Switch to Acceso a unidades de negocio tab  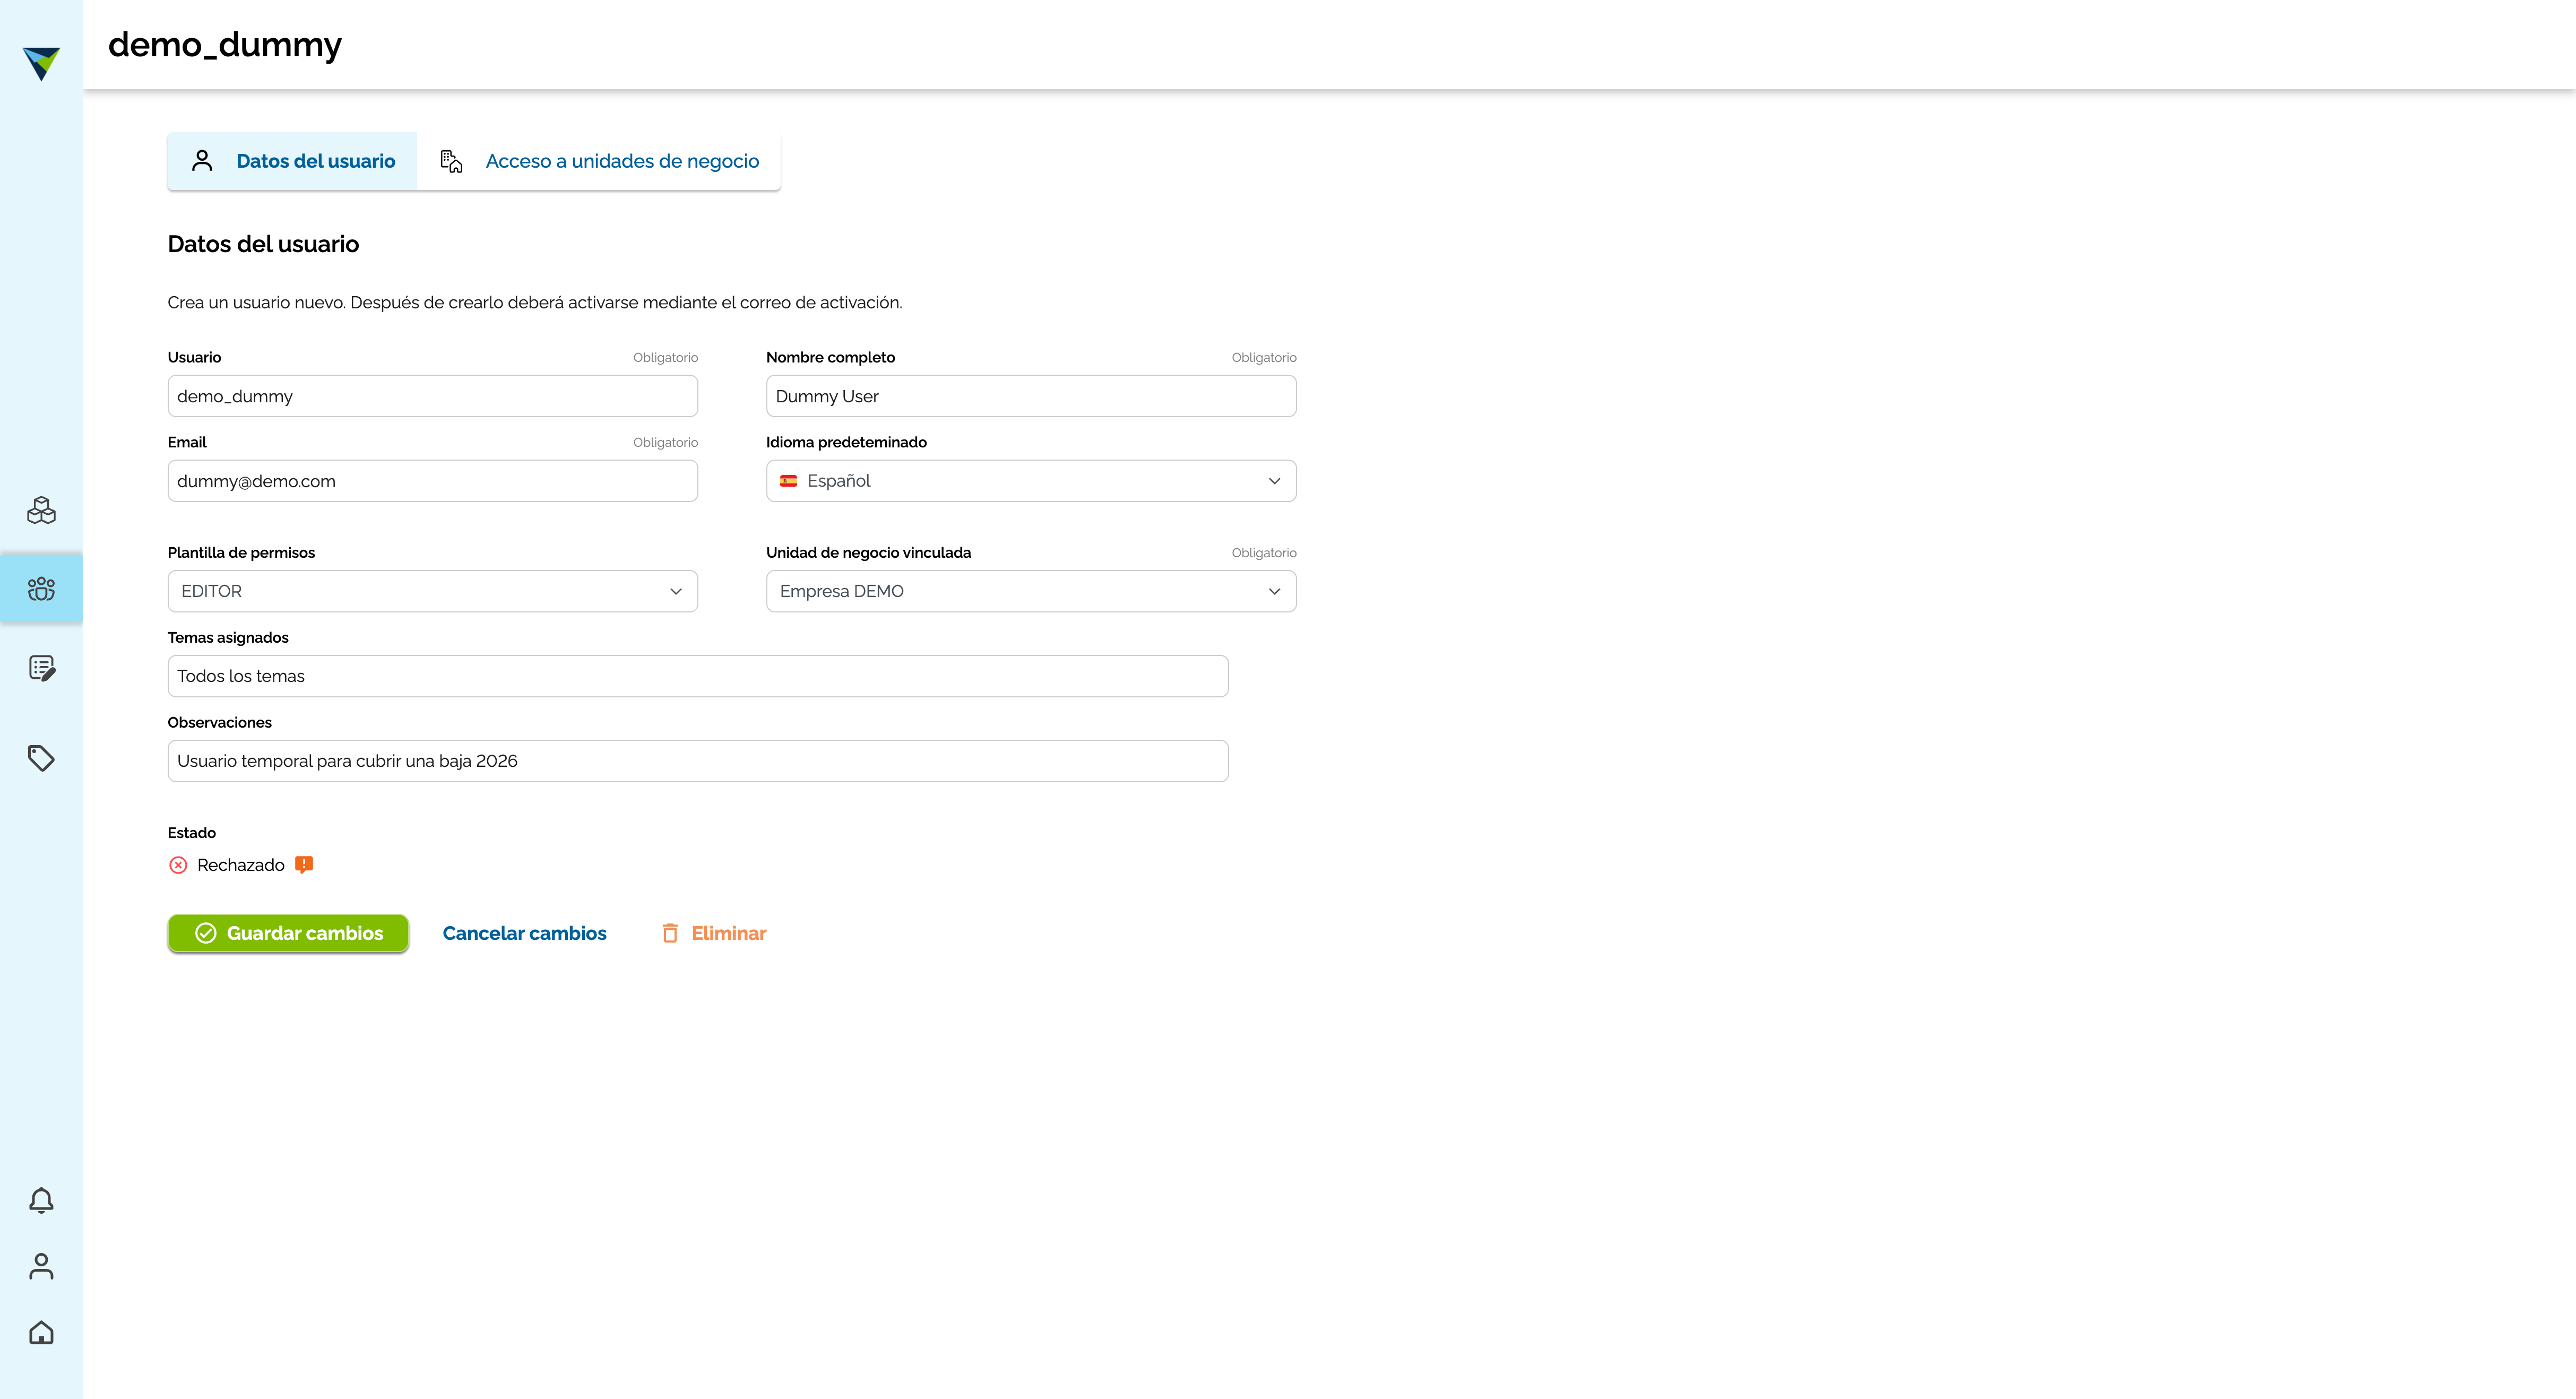[599, 161]
